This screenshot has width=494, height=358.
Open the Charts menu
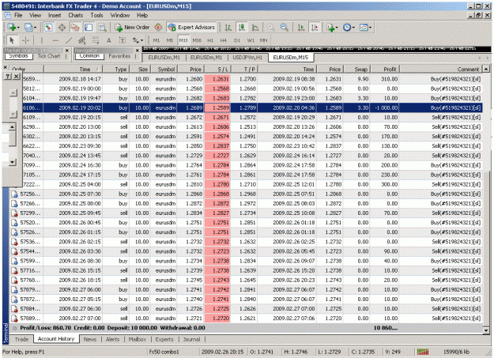pyautogui.click(x=76, y=15)
